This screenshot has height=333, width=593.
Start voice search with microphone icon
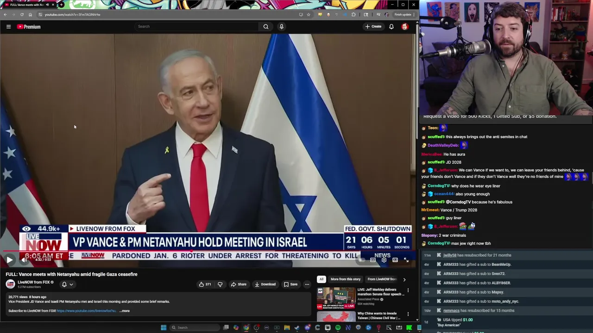[x=281, y=26]
